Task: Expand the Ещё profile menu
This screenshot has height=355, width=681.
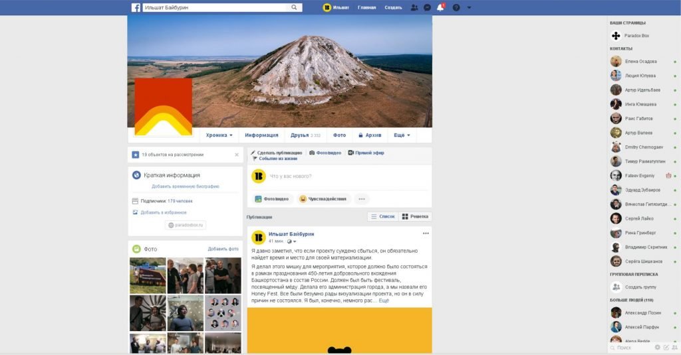Action: [x=402, y=135]
